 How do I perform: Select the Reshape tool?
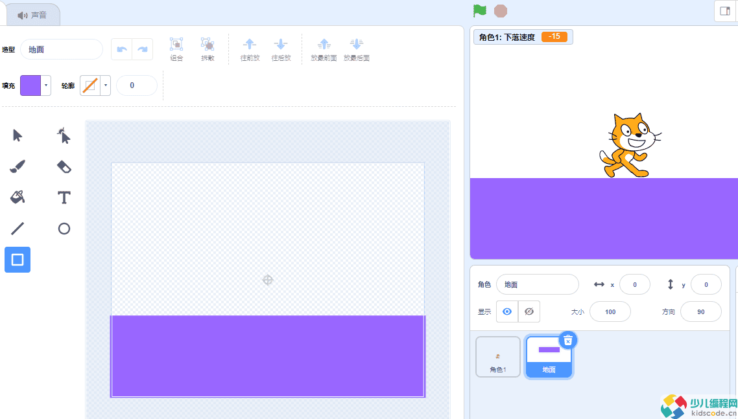(64, 136)
